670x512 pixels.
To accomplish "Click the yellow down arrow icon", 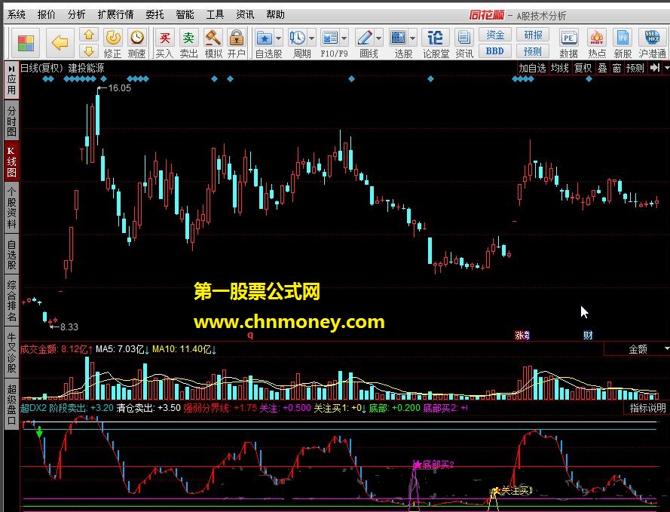I will tap(89, 52).
